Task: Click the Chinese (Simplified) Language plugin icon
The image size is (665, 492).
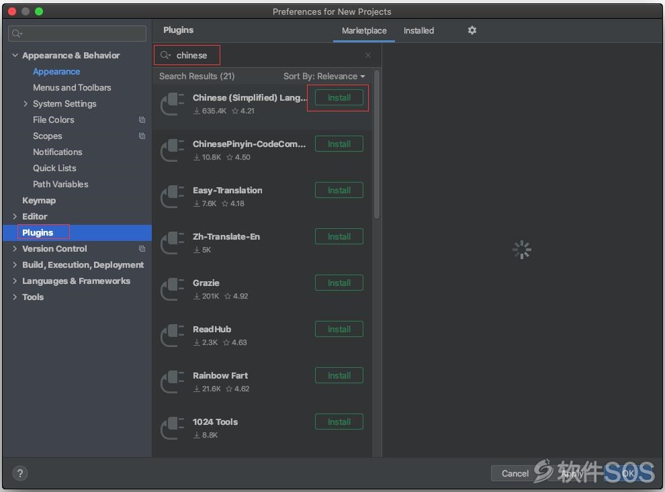Action: click(x=173, y=104)
